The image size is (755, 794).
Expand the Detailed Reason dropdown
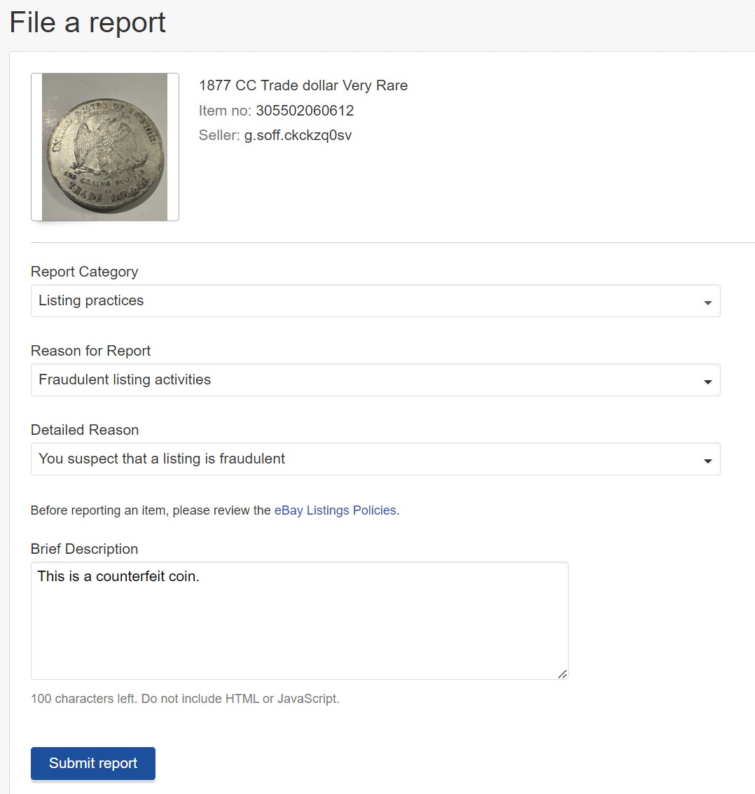click(375, 459)
